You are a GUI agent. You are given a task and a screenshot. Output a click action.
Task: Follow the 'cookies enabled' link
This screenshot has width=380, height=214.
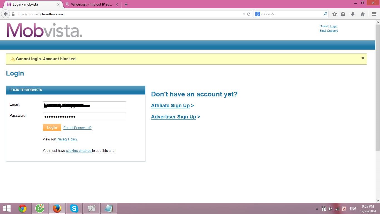click(79, 151)
